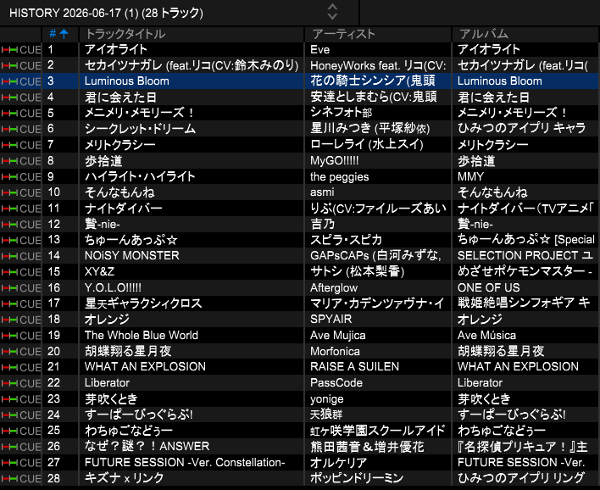600x490 pixels.
Task: Click CUE icon for track 2 セカイツナガレ
Action: pyautogui.click(x=20, y=65)
